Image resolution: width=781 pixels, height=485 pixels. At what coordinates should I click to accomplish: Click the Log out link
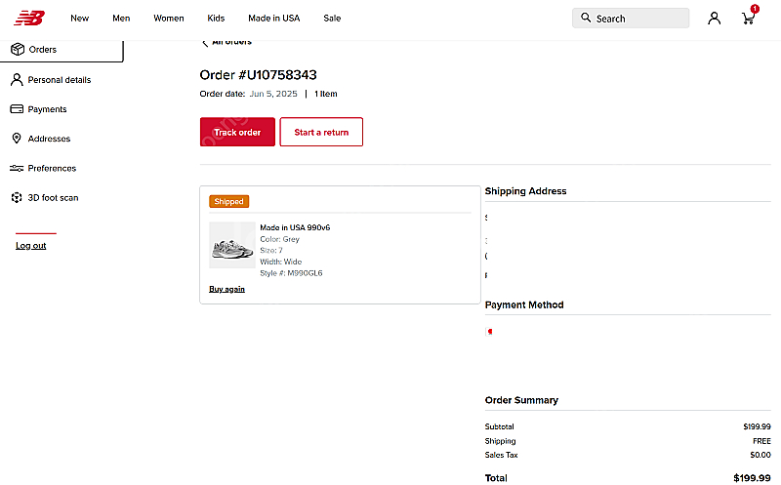(31, 246)
